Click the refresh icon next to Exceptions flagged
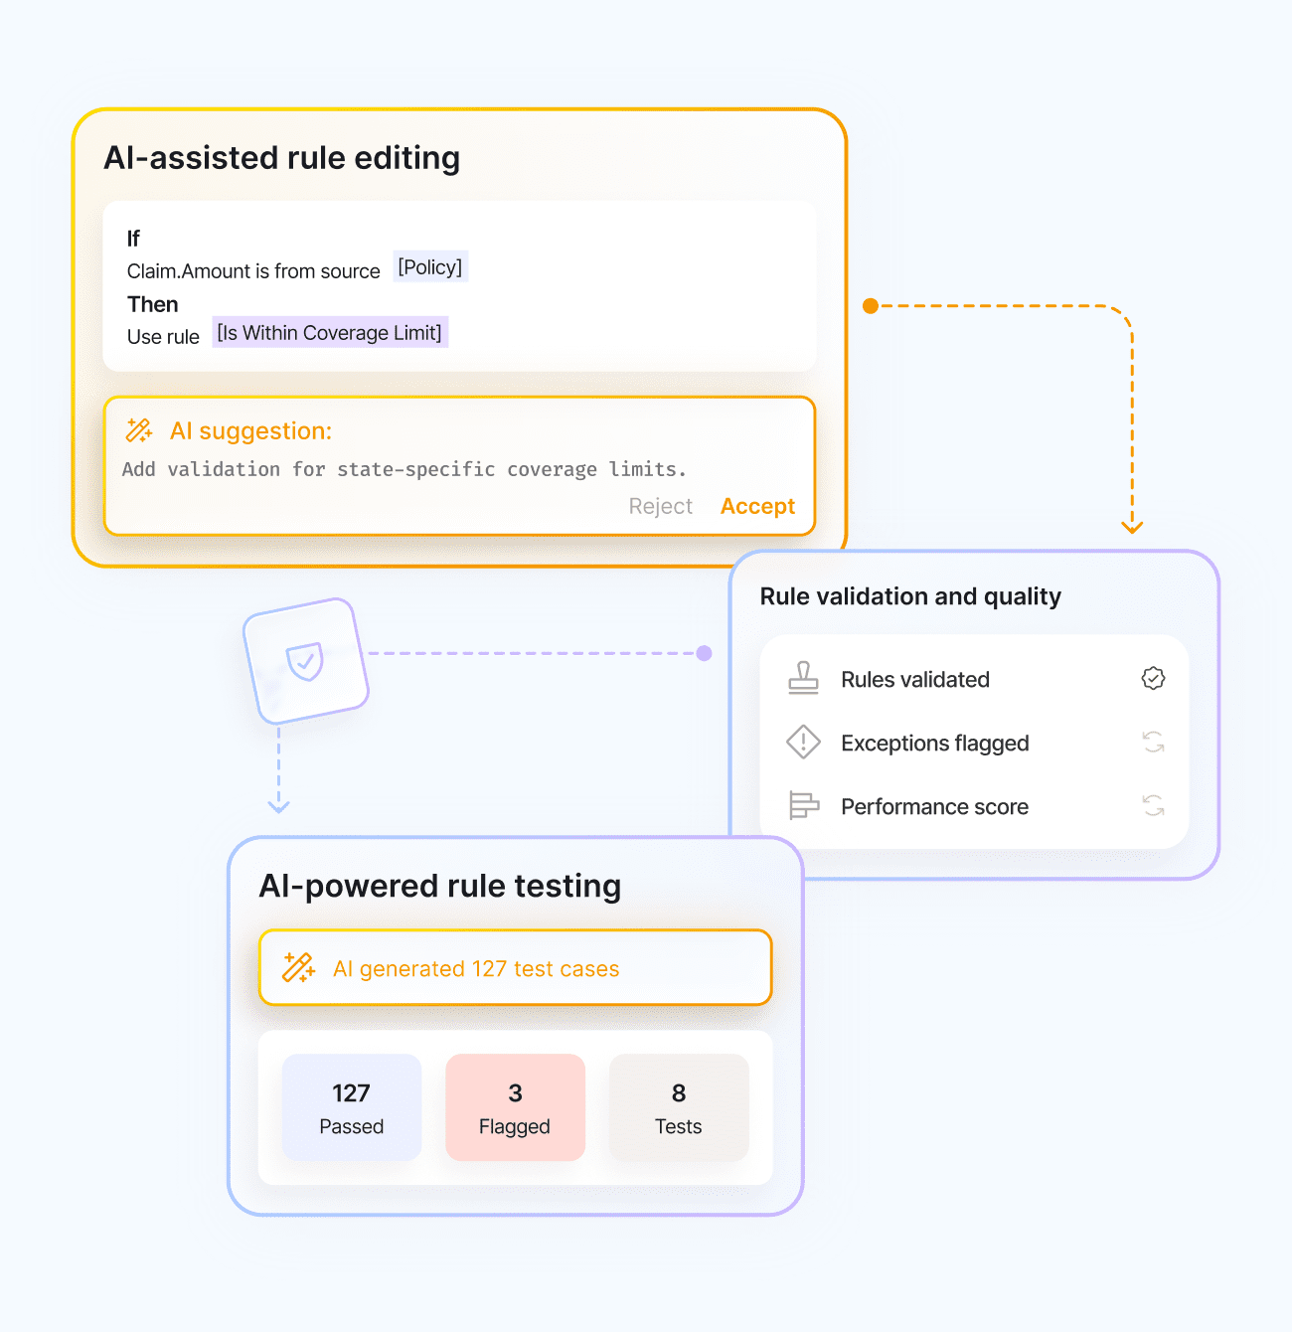Screen dimensions: 1292x1332 point(1153,743)
